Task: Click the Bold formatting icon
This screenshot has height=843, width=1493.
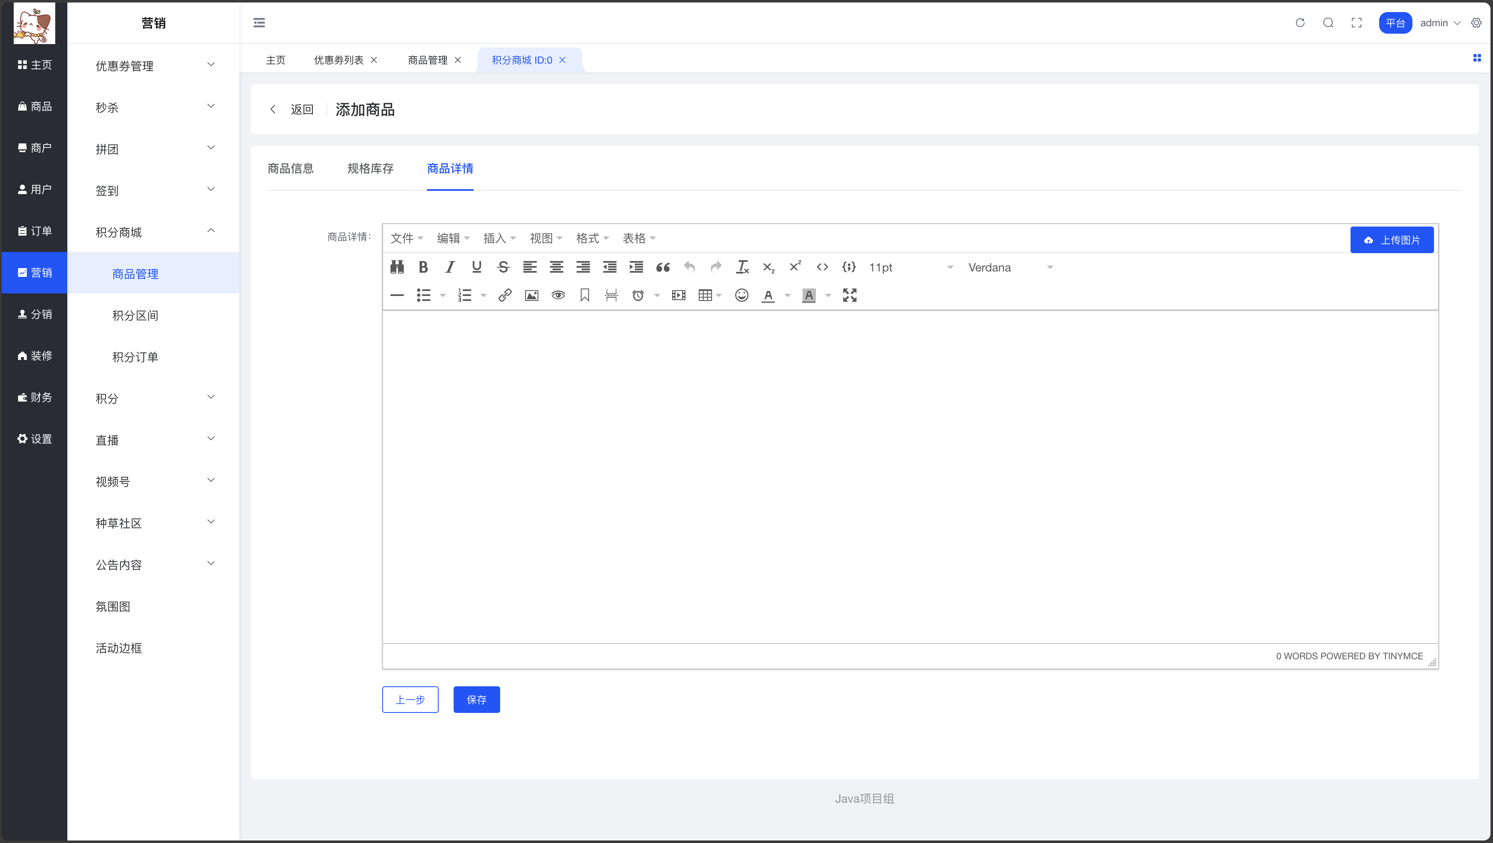Action: (423, 267)
